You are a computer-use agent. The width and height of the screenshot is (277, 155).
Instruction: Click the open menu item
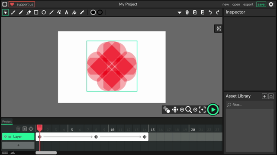(x=236, y=4)
